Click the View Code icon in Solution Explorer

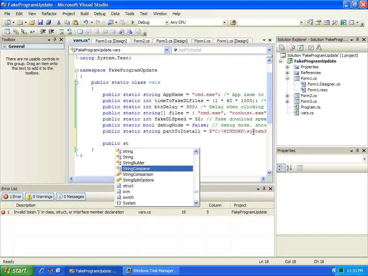311,48
